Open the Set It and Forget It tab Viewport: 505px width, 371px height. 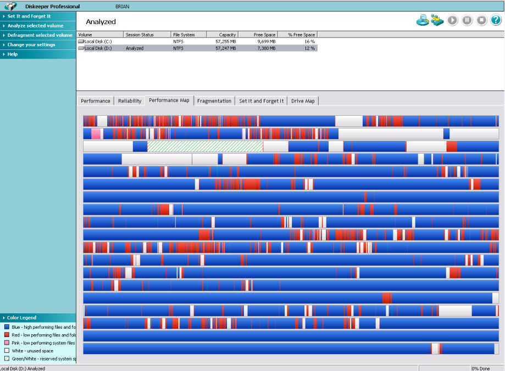pos(261,101)
